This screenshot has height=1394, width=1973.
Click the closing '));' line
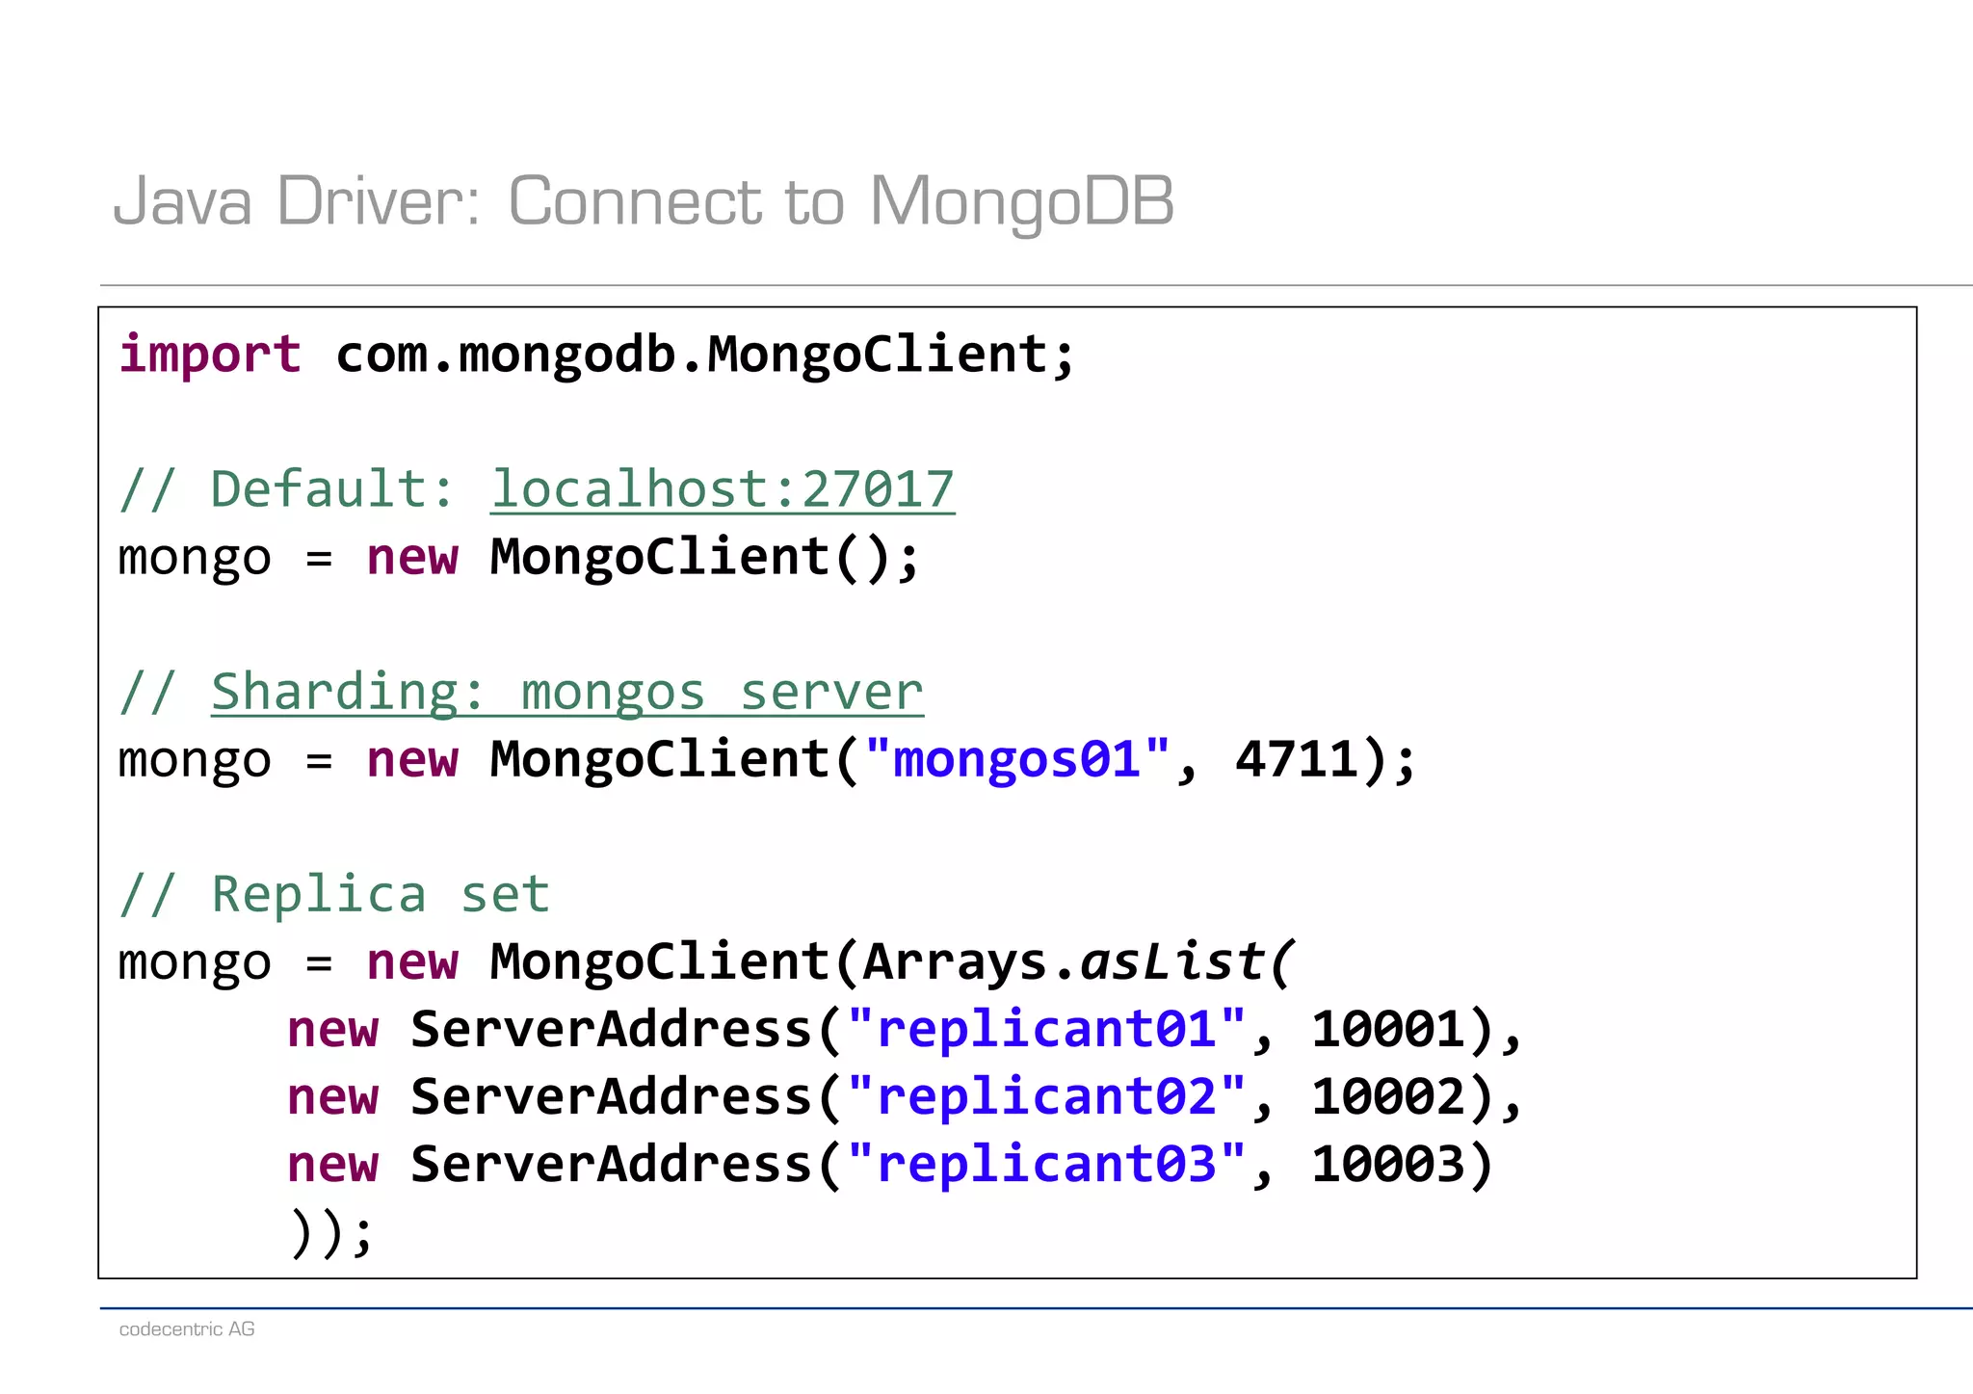click(330, 1232)
